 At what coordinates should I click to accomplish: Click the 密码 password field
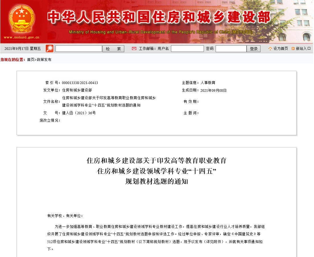pyautogui.click(x=231, y=49)
